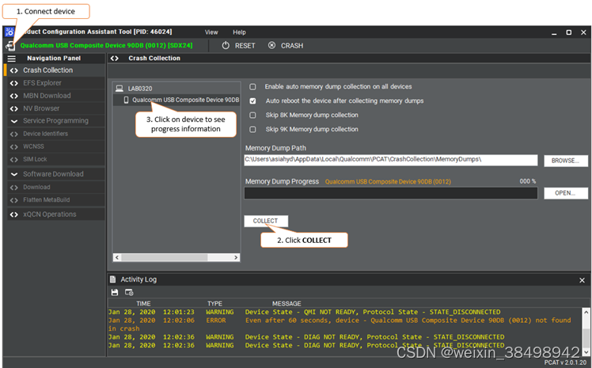Open xQCN Operations in navigation panel
This screenshot has height=368, width=592.
click(x=56, y=214)
